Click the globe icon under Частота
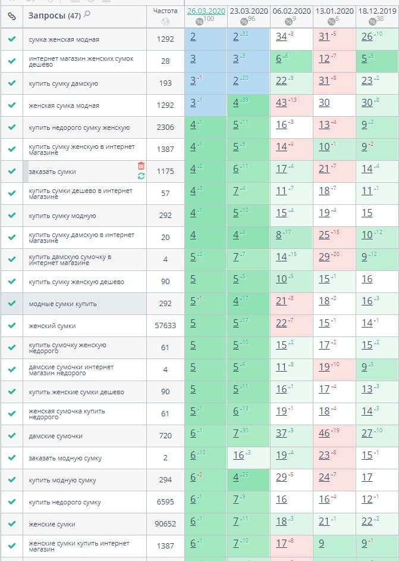This screenshot has height=561, width=399. coord(165,22)
